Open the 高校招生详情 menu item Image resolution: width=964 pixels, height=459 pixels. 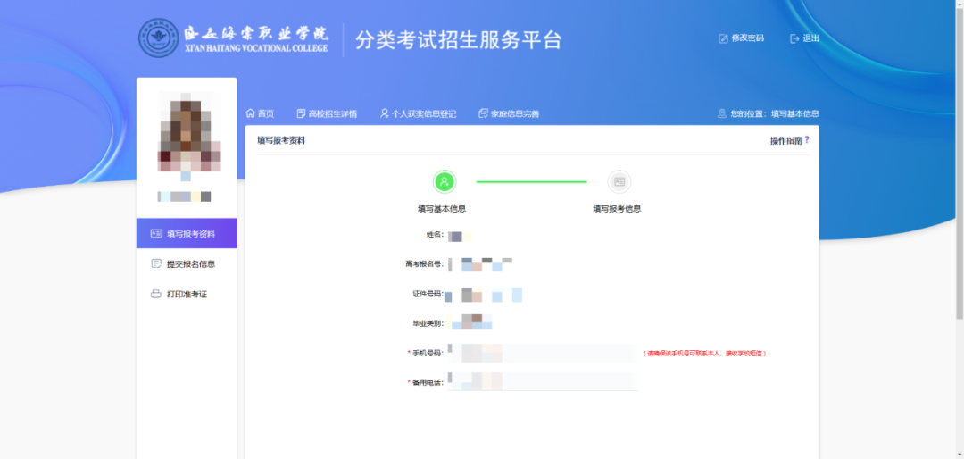point(333,113)
